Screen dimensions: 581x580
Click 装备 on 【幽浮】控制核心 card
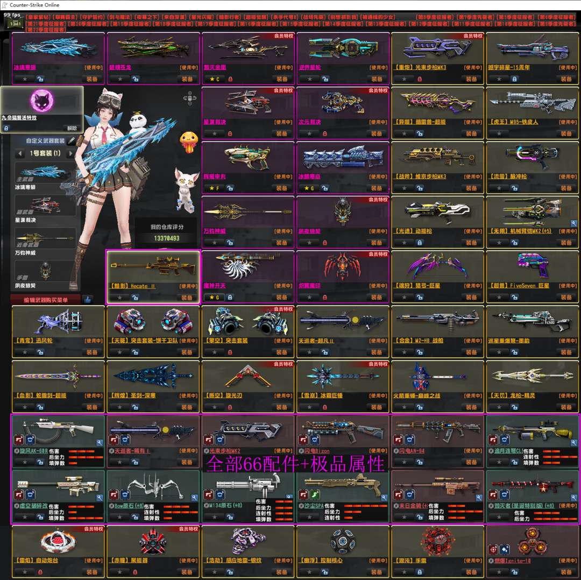(x=377, y=572)
